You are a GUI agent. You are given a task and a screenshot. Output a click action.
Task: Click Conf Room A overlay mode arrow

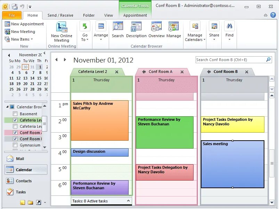pyautogui.click(x=144, y=72)
